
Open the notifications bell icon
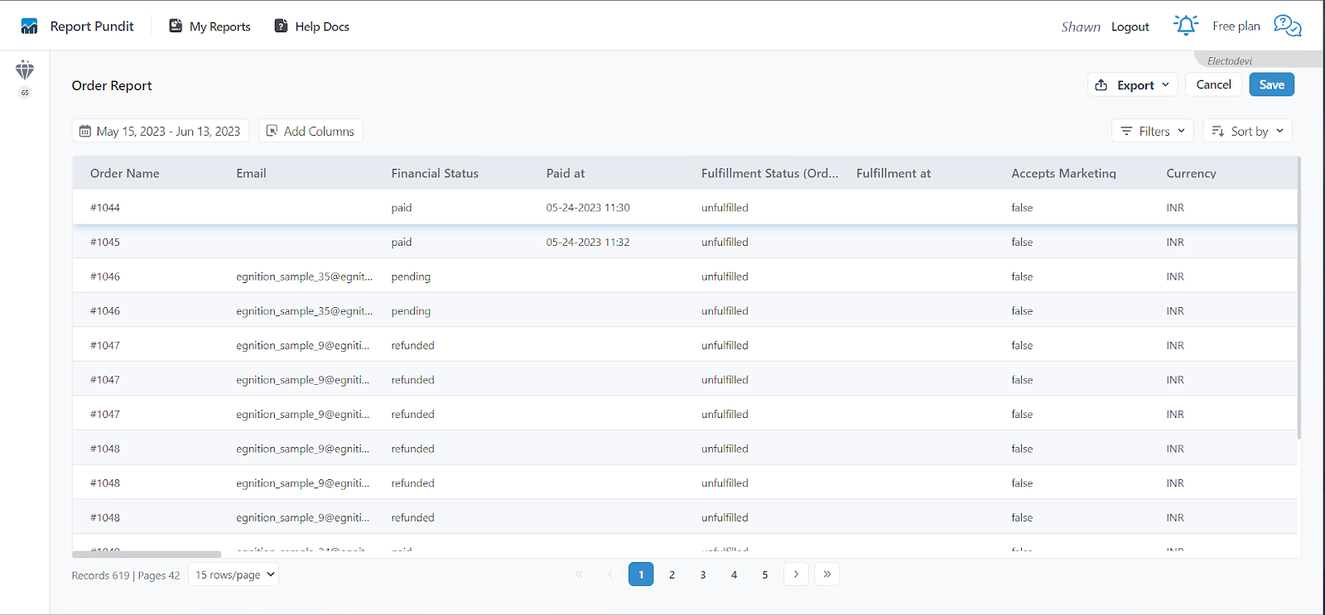pos(1186,26)
